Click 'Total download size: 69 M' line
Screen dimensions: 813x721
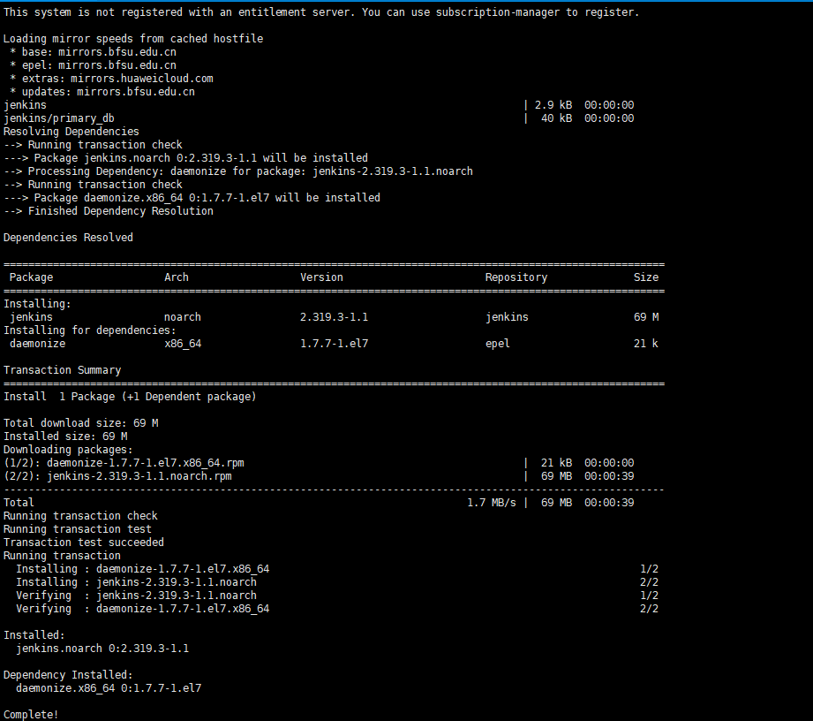[x=81, y=423]
